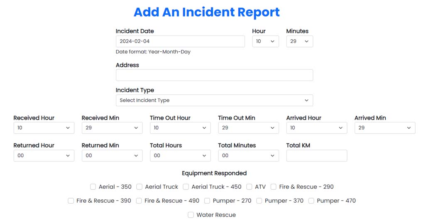Screen dimensions: 421x223
Task: Open the Minutes dropdown beside Hour
Action: 299,41
